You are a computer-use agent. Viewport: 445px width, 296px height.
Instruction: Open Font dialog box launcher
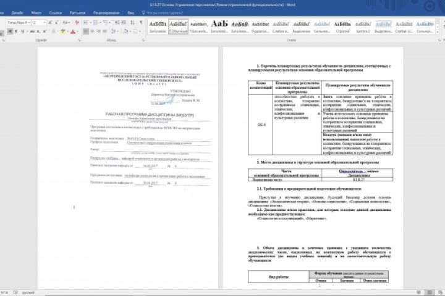pos(80,40)
